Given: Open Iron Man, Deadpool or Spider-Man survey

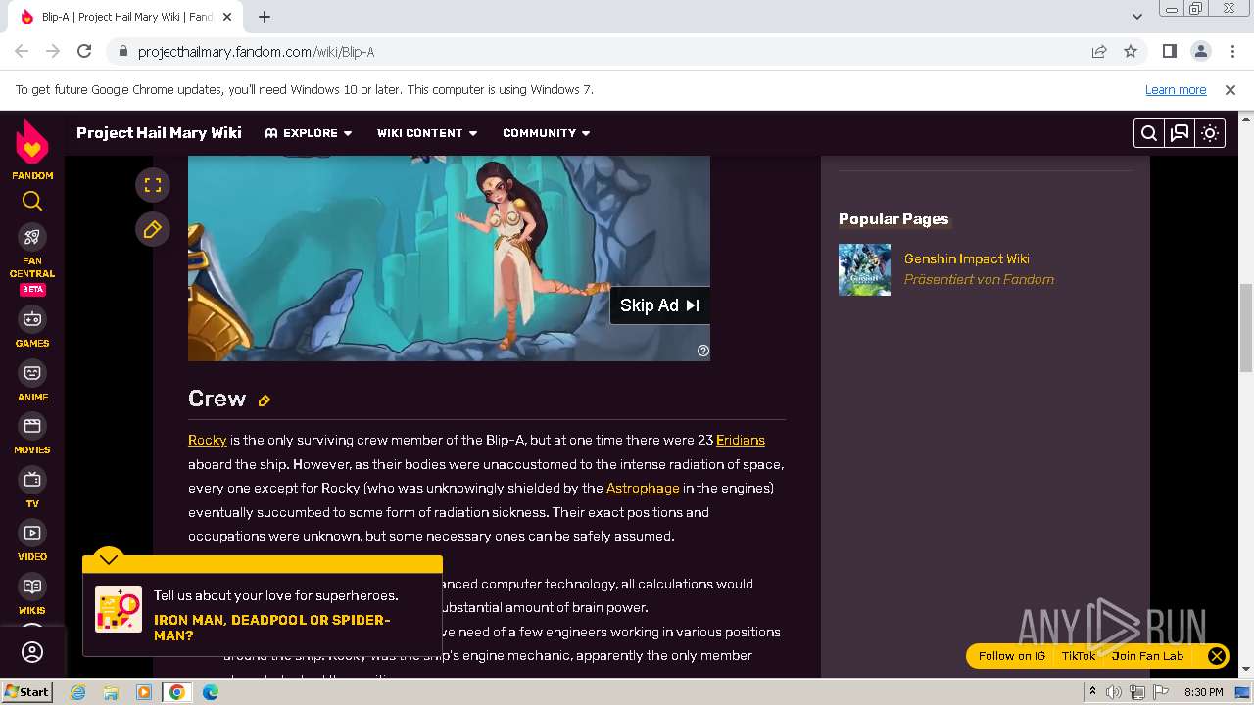Looking at the screenshot, I should coord(271,628).
